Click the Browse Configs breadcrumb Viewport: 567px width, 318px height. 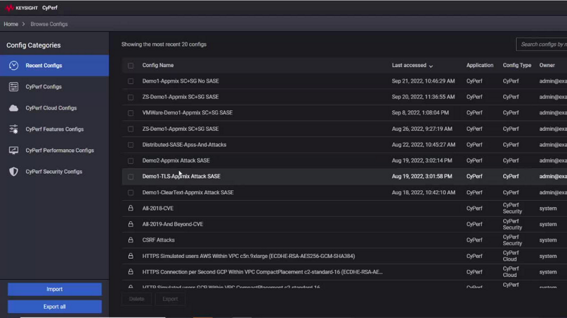point(49,24)
